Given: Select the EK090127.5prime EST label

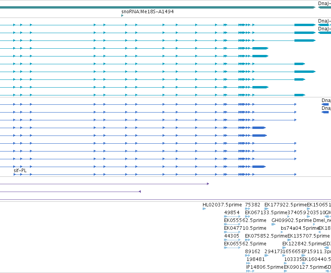Looking at the screenshot, I should pyautogui.click(x=305, y=267).
